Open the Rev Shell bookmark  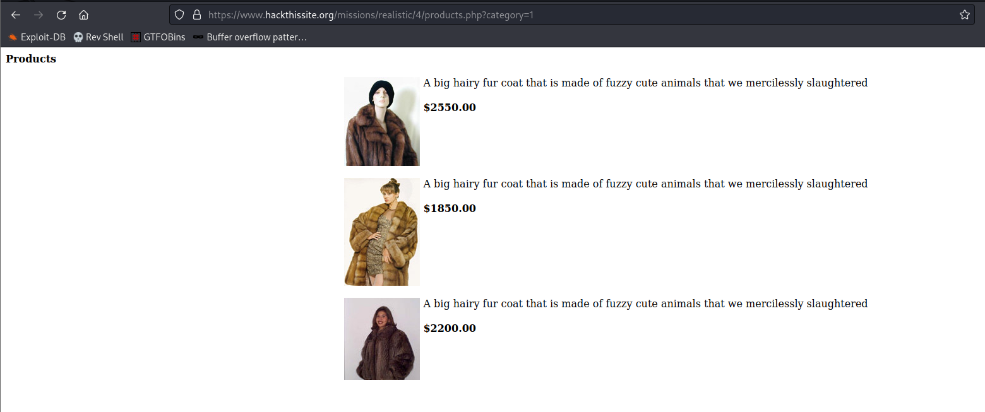(98, 37)
